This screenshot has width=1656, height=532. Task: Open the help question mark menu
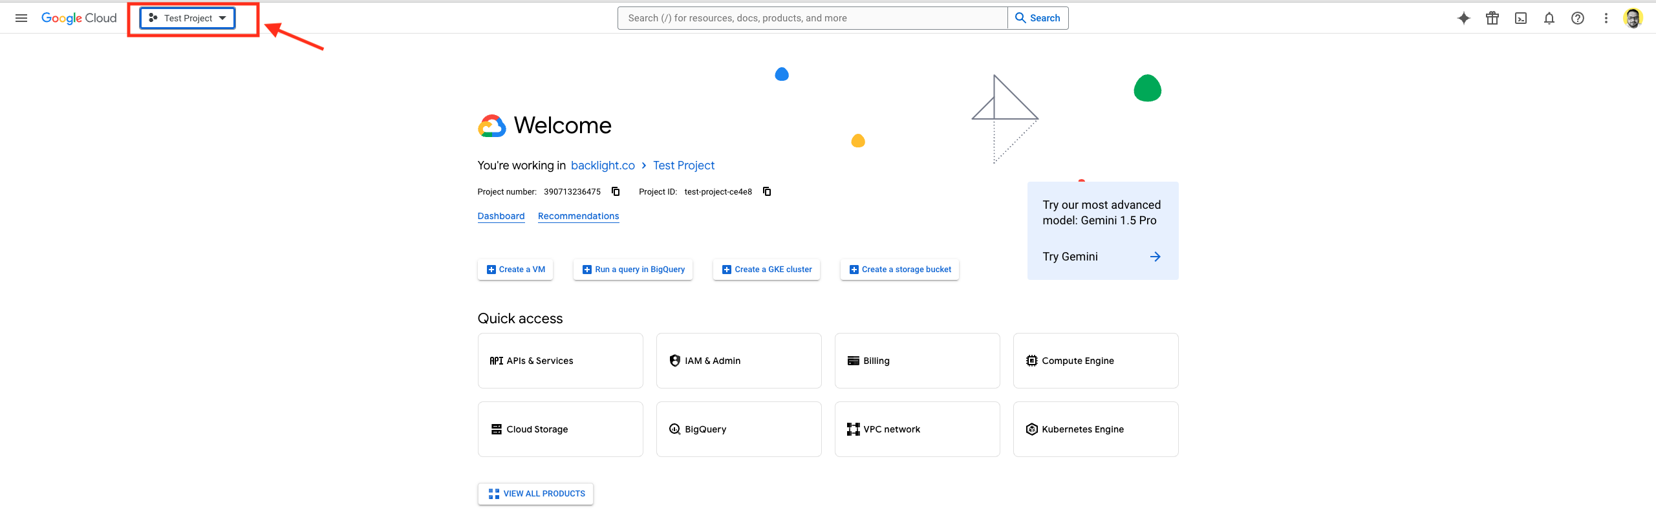[1578, 18]
